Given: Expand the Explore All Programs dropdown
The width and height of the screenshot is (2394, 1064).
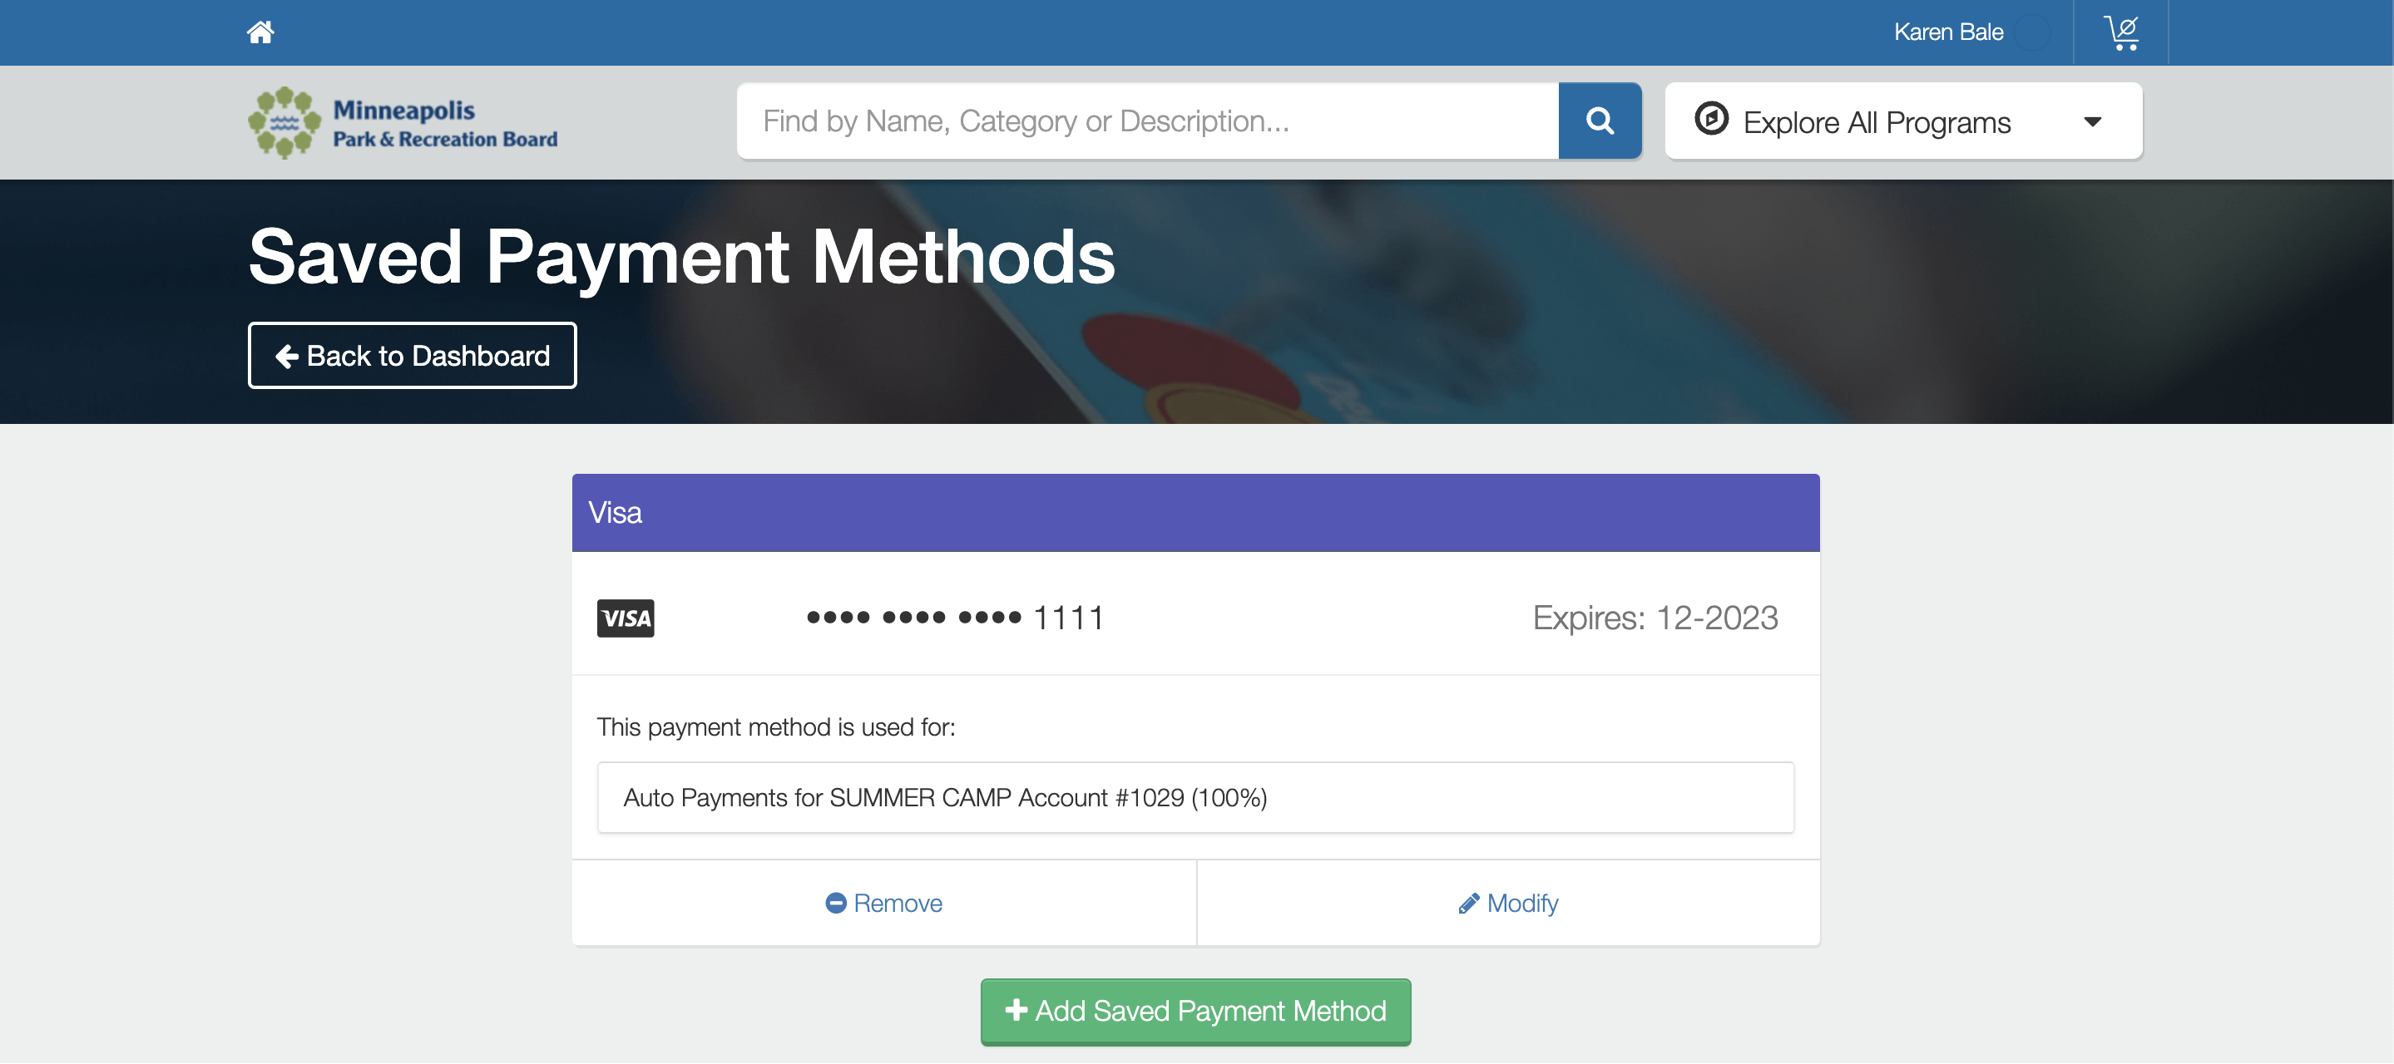Looking at the screenshot, I should (x=1903, y=121).
